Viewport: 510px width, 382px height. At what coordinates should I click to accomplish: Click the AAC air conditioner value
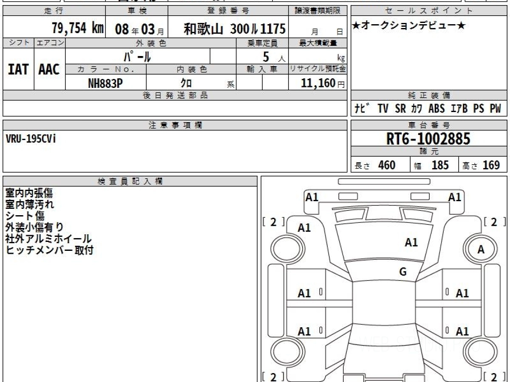[49, 69]
